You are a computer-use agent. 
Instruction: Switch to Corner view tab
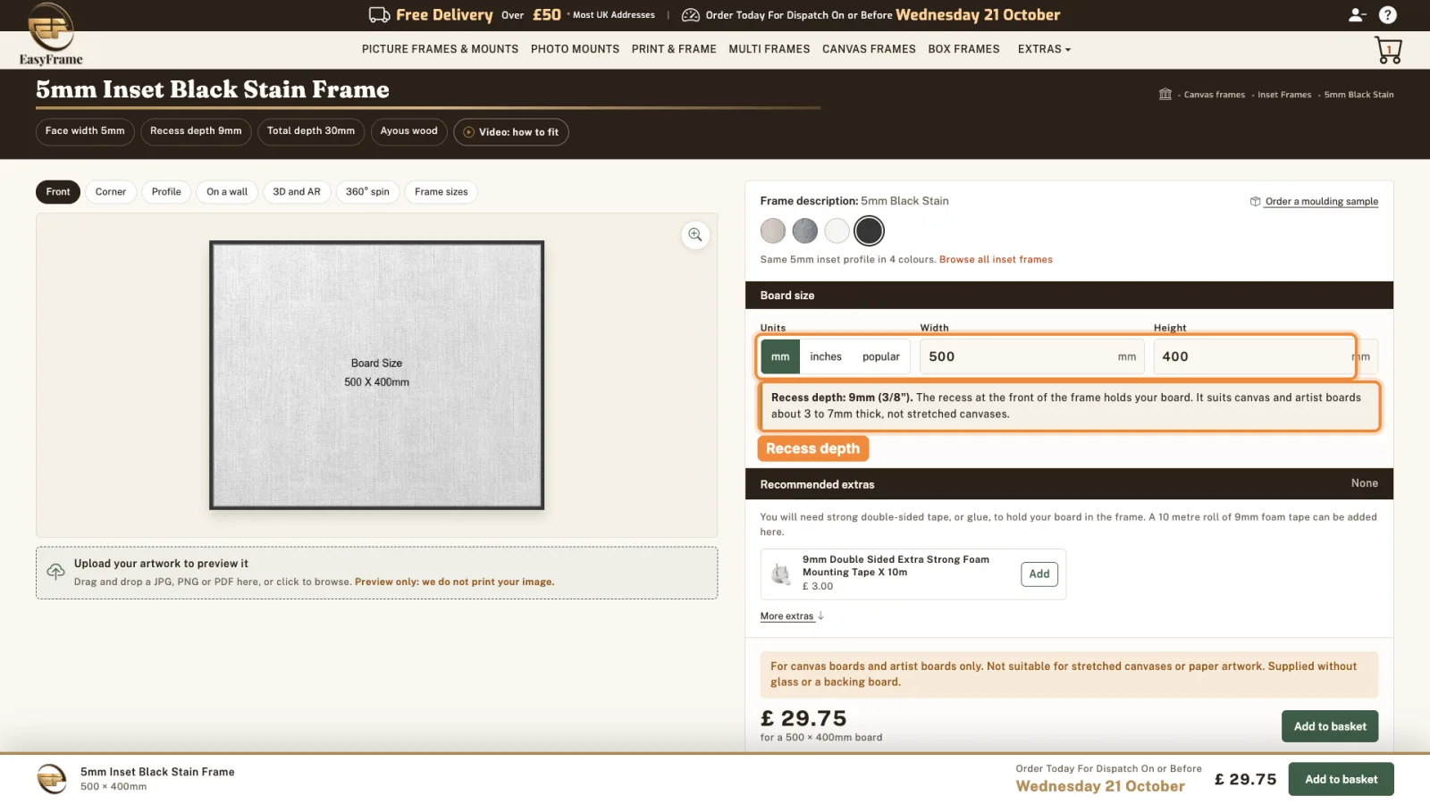111,192
